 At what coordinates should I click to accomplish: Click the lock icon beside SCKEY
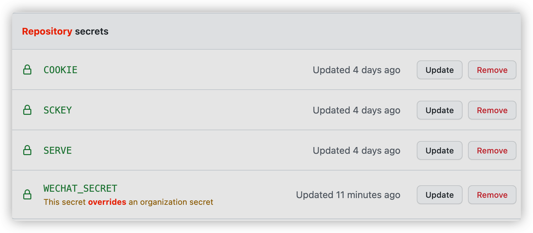coord(27,110)
